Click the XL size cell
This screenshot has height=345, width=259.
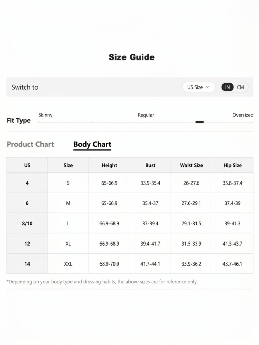click(x=68, y=244)
